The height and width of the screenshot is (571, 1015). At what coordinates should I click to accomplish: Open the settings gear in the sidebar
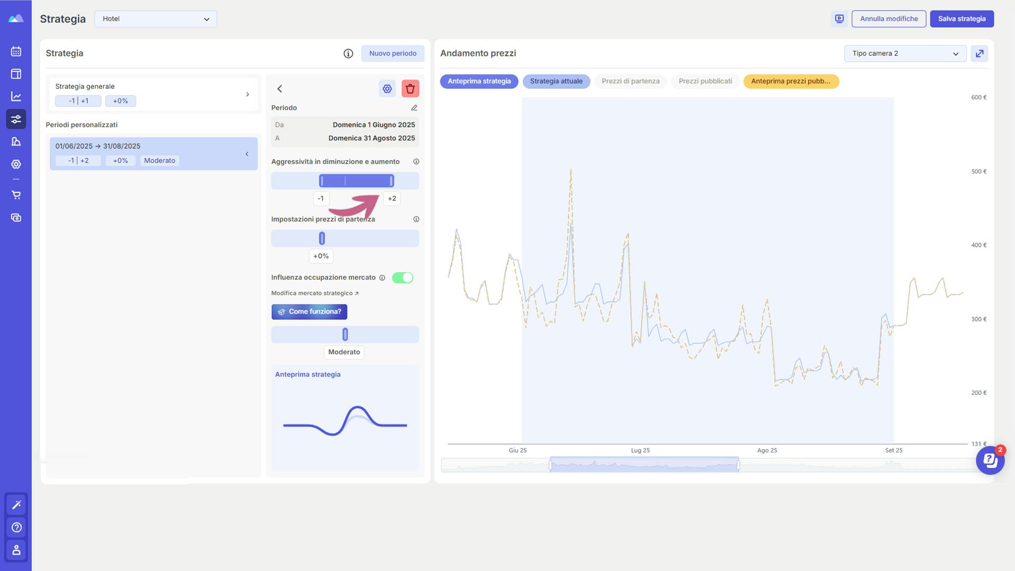[x=16, y=164]
